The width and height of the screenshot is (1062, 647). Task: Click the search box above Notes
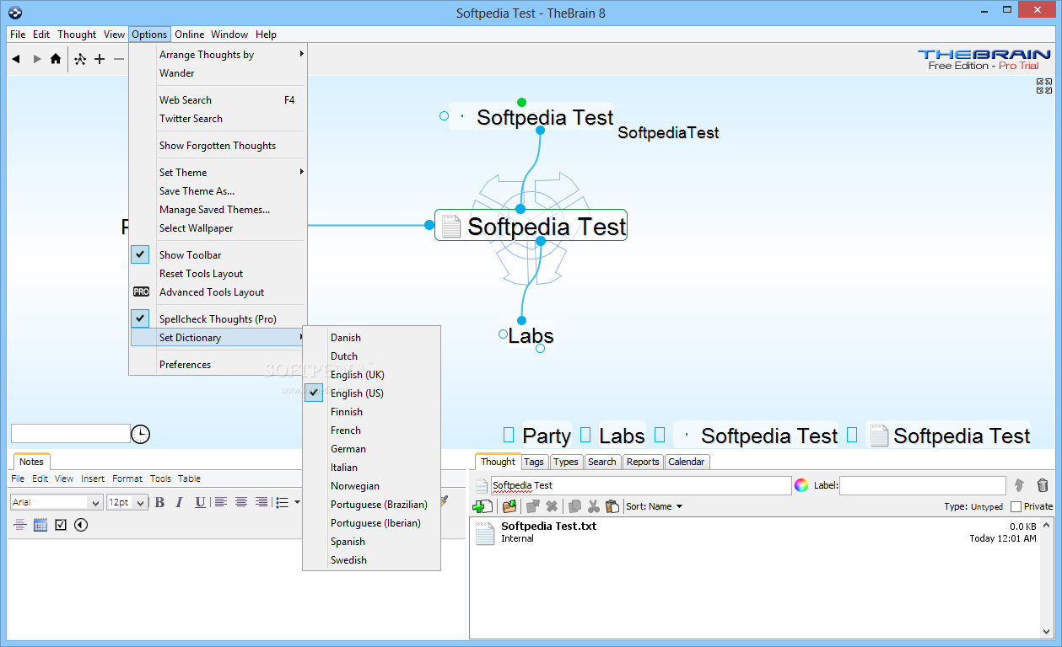click(70, 433)
